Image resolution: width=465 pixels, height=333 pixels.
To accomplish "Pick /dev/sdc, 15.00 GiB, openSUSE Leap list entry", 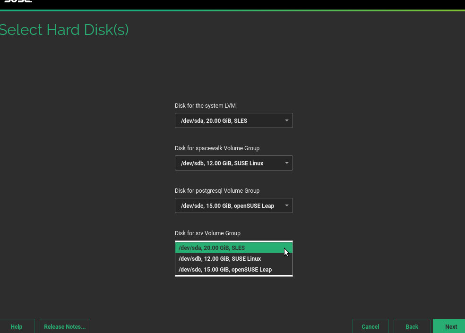I will click(233, 270).
